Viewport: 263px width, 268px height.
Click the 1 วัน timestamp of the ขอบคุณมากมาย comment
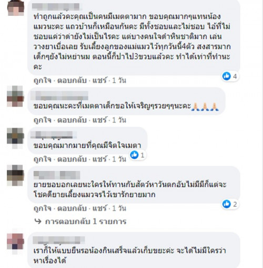[x=119, y=159]
